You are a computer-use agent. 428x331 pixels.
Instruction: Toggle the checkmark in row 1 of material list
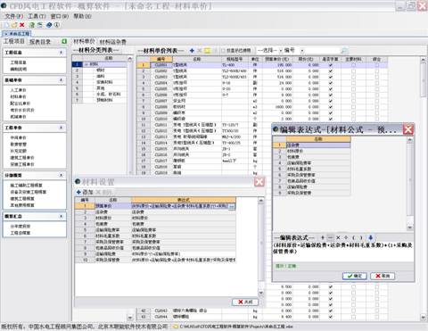point(331,65)
